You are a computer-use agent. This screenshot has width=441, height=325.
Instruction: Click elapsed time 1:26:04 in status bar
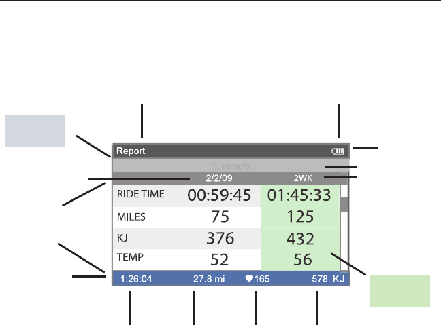(x=135, y=278)
